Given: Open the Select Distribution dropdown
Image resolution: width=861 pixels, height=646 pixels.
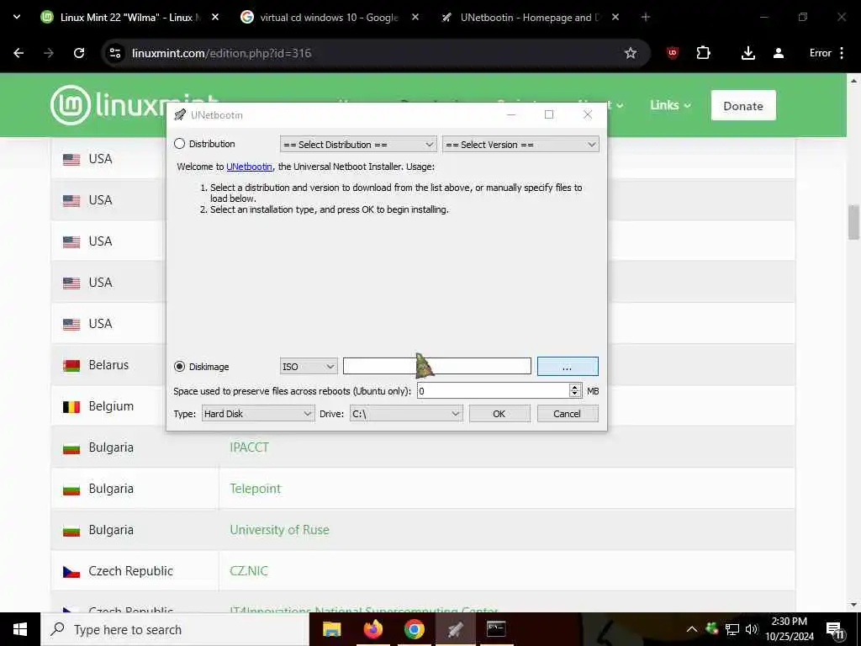Looking at the screenshot, I should coord(358,145).
